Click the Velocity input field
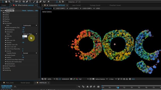 25,36
